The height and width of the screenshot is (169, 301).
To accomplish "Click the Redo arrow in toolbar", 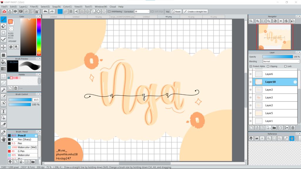I will click(x=52, y=11).
